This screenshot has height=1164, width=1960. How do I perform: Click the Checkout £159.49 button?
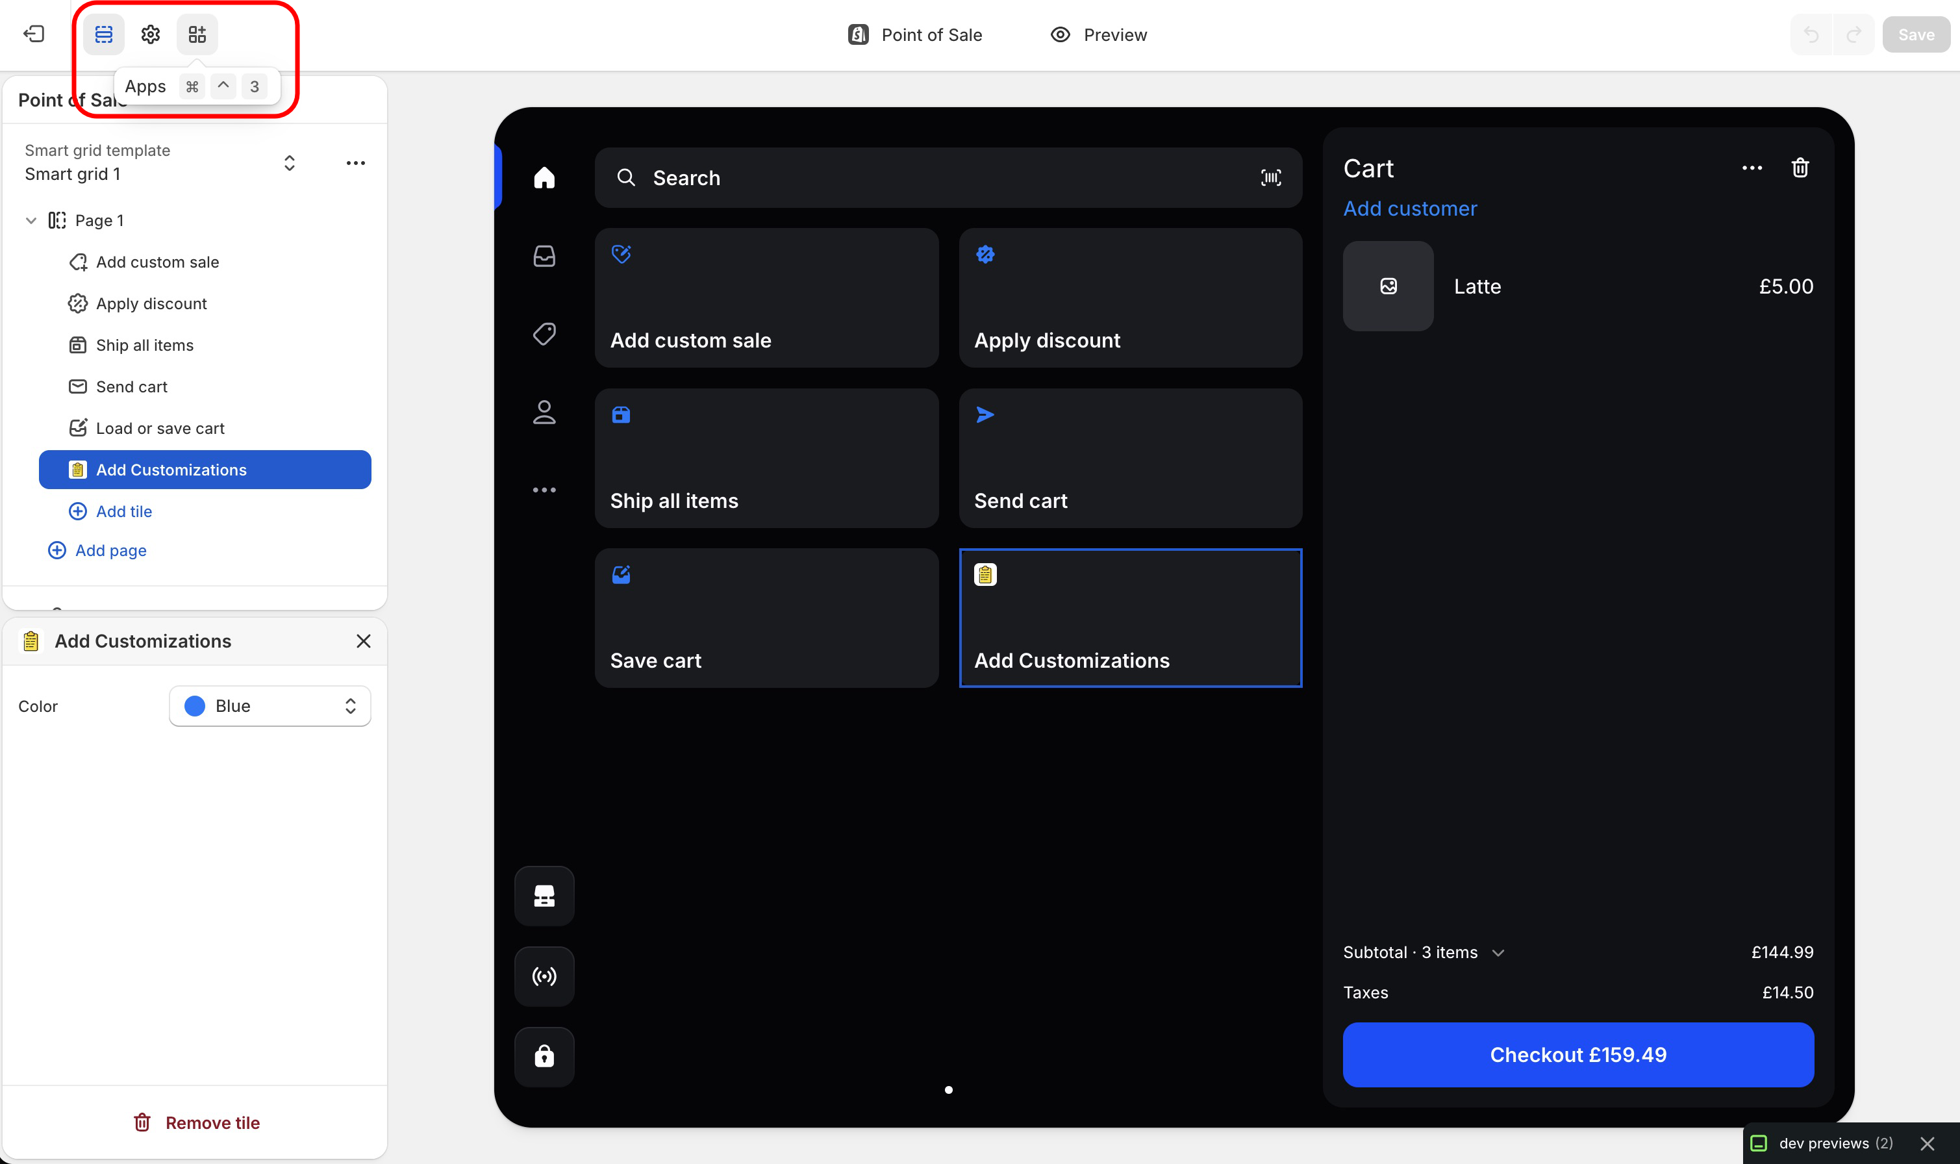click(x=1578, y=1055)
